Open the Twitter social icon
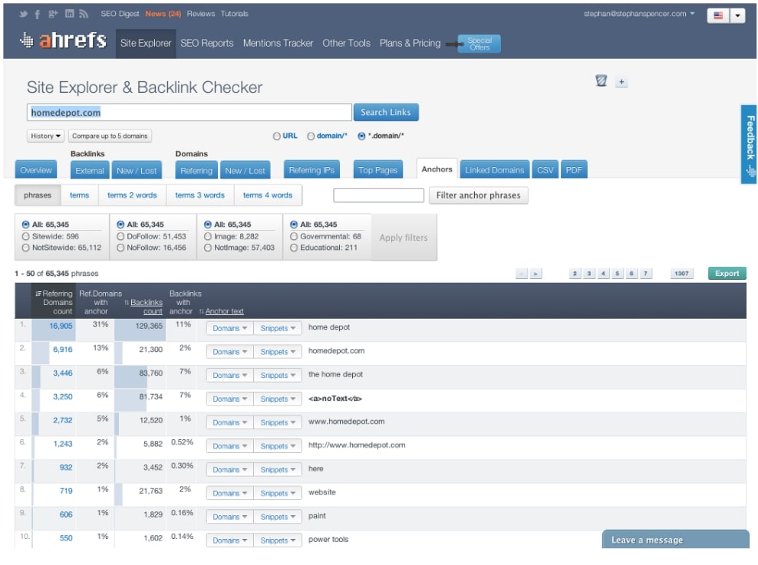Image resolution: width=758 pixels, height=565 pixels. point(23,14)
